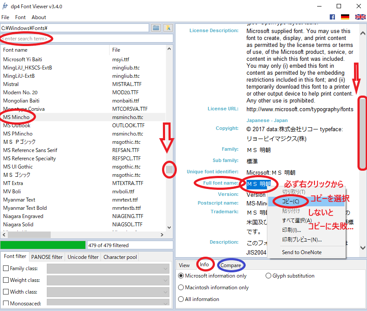
Task: Switch to the Unicode filter tab
Action: (83, 257)
